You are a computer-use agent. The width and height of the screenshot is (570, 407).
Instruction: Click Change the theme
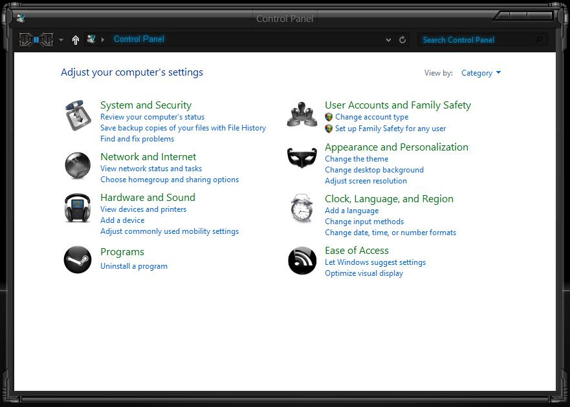[x=356, y=159]
